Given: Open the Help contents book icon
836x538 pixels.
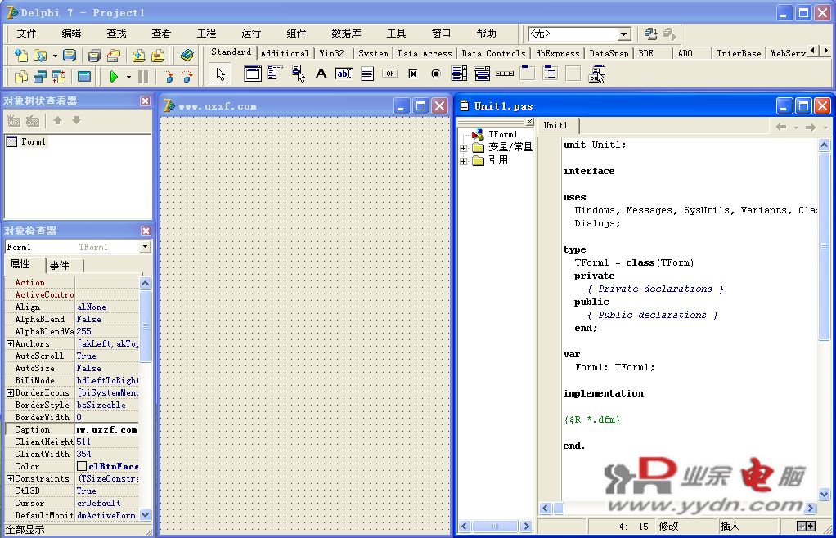Looking at the screenshot, I should pyautogui.click(x=187, y=55).
